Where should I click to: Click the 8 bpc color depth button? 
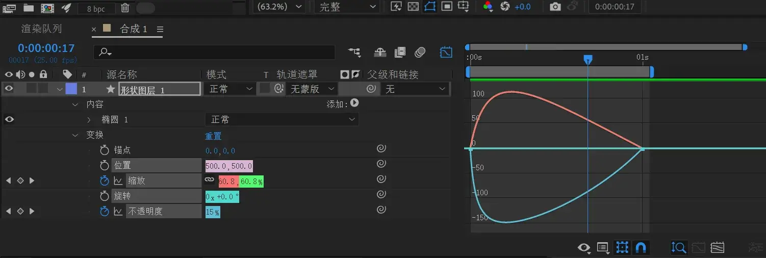click(96, 9)
